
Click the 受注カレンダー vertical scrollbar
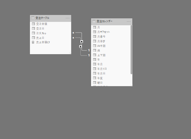(x=131, y=50)
